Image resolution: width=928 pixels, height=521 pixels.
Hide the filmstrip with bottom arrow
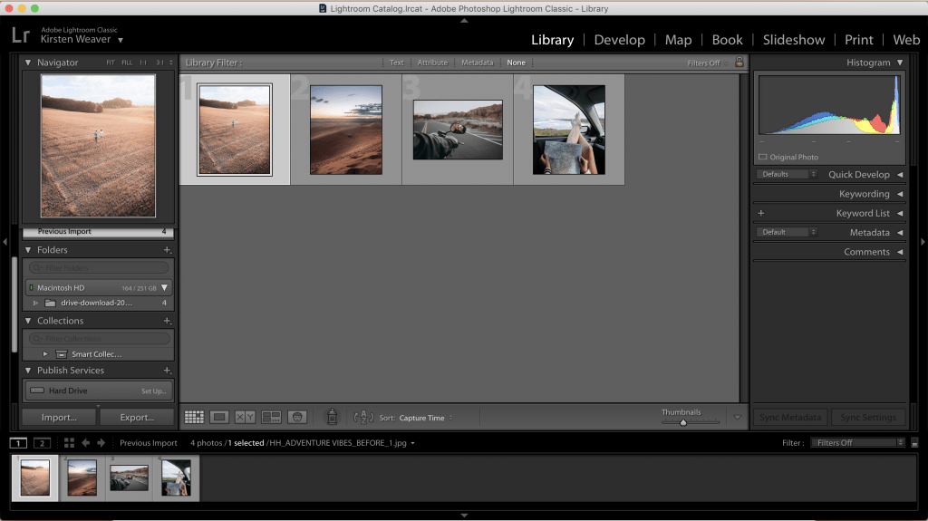coord(464,516)
